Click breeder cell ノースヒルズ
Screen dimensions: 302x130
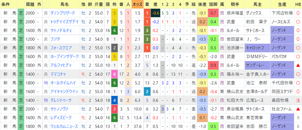(282, 22)
